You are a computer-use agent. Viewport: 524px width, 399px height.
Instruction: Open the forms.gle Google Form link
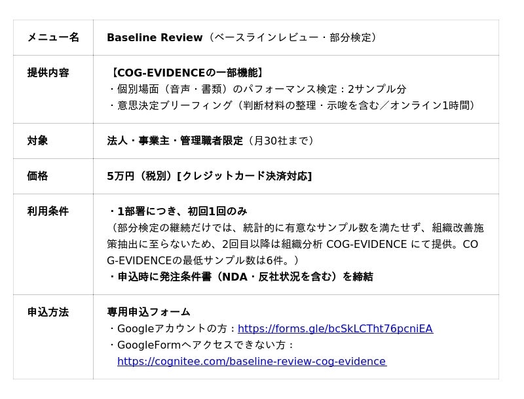[335, 328]
